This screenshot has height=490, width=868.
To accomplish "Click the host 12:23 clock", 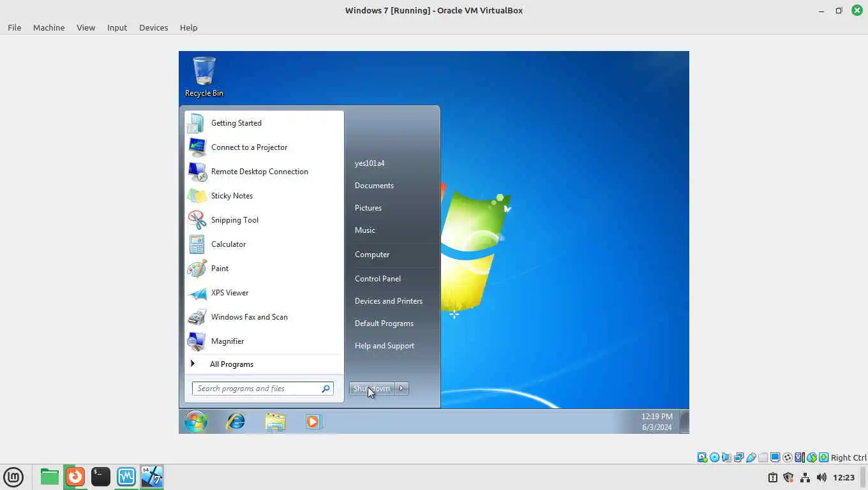I will pyautogui.click(x=844, y=477).
